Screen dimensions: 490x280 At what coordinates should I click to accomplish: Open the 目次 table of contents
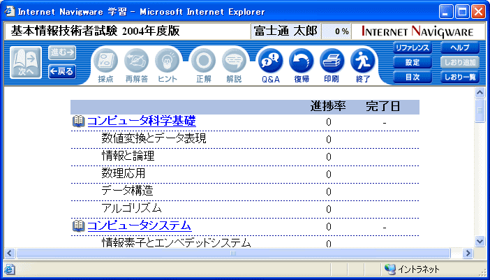412,78
